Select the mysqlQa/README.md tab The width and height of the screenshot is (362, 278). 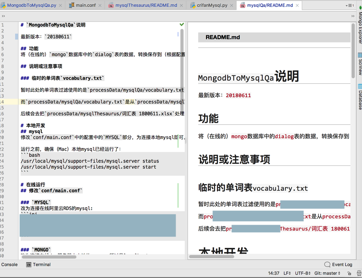pyautogui.click(x=270, y=5)
